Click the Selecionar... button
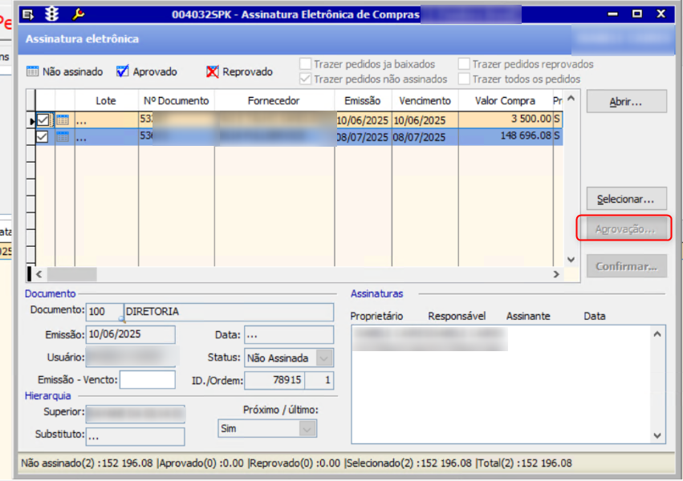Image resolution: width=683 pixels, height=481 pixels. pyautogui.click(x=626, y=199)
